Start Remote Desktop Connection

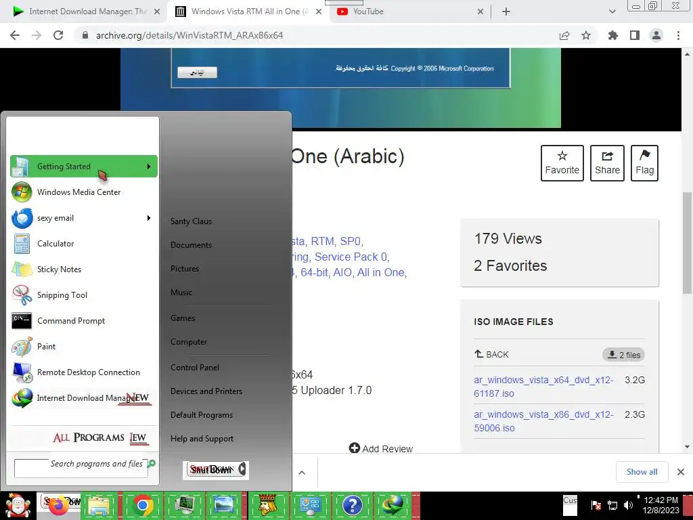click(83, 372)
